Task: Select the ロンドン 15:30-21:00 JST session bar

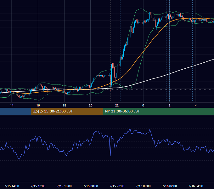Action: tap(67, 111)
